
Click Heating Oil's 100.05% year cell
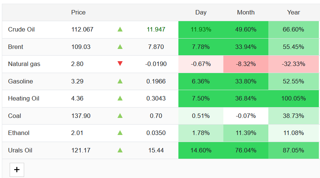294,98
